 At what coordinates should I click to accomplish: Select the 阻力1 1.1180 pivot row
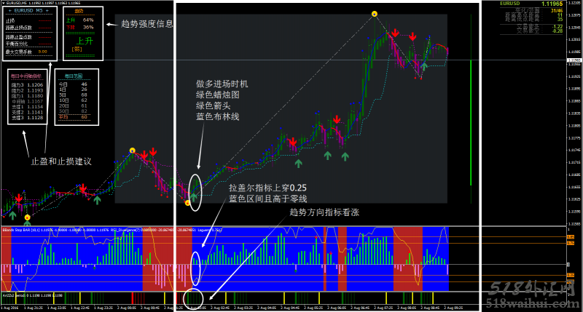27,96
